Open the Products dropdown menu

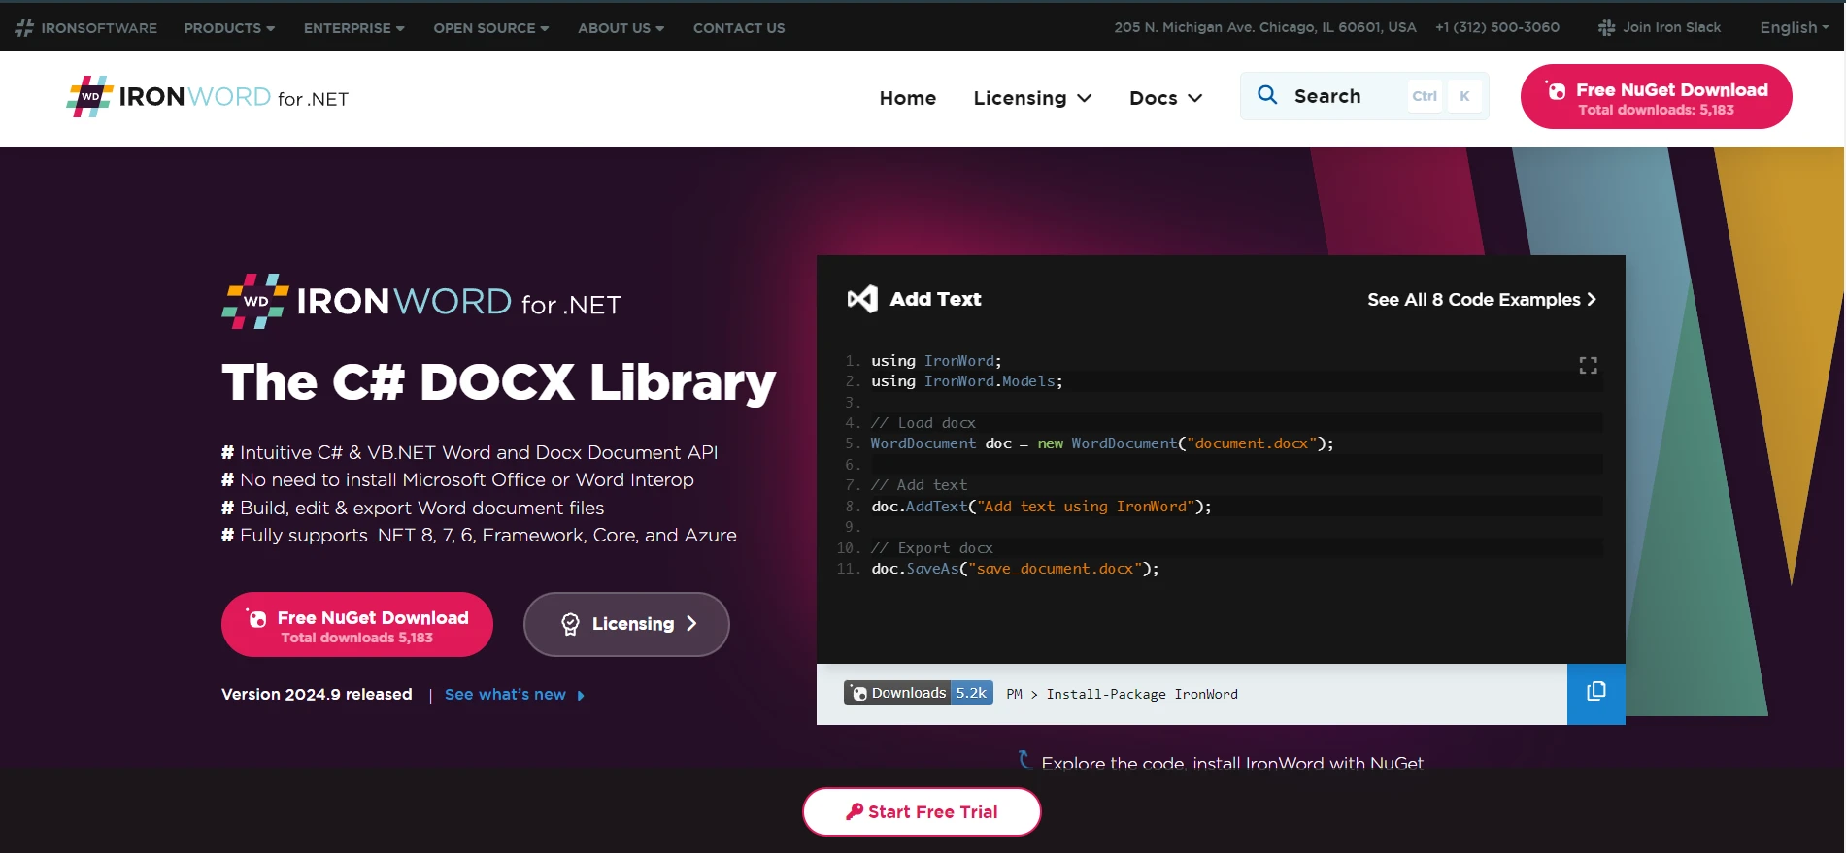pos(229,28)
